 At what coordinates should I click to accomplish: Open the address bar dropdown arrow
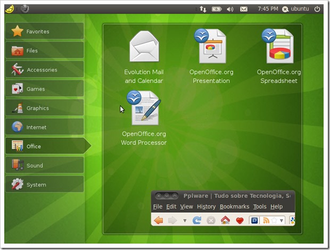coord(282,221)
